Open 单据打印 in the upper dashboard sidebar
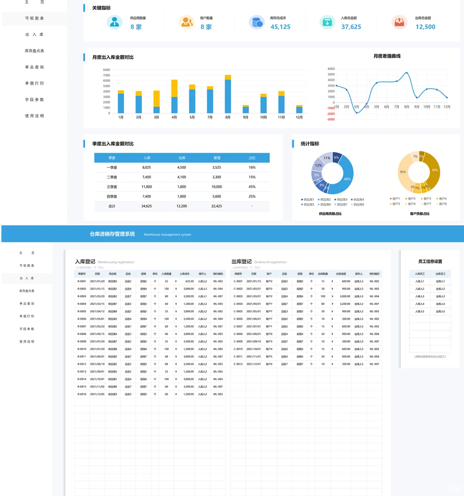The image size is (464, 496). (x=34, y=83)
